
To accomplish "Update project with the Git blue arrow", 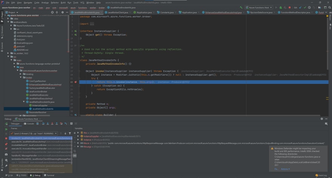I will point(300,8).
